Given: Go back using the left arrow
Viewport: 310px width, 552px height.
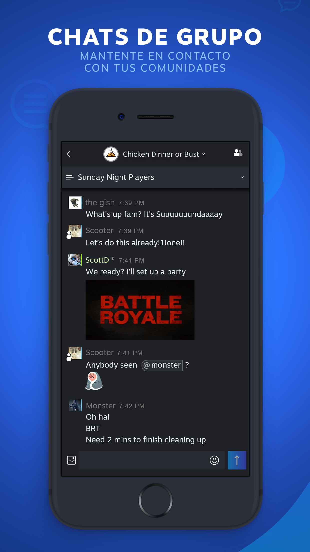Looking at the screenshot, I should [69, 154].
